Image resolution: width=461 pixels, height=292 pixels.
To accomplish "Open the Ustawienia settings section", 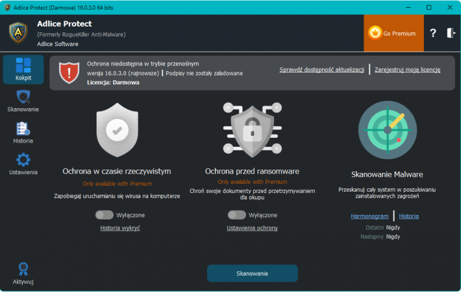I will tap(23, 164).
